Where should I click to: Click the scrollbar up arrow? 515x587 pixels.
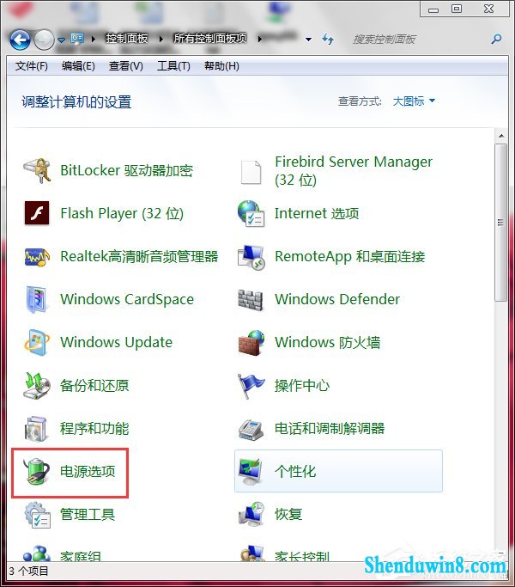tap(501, 136)
